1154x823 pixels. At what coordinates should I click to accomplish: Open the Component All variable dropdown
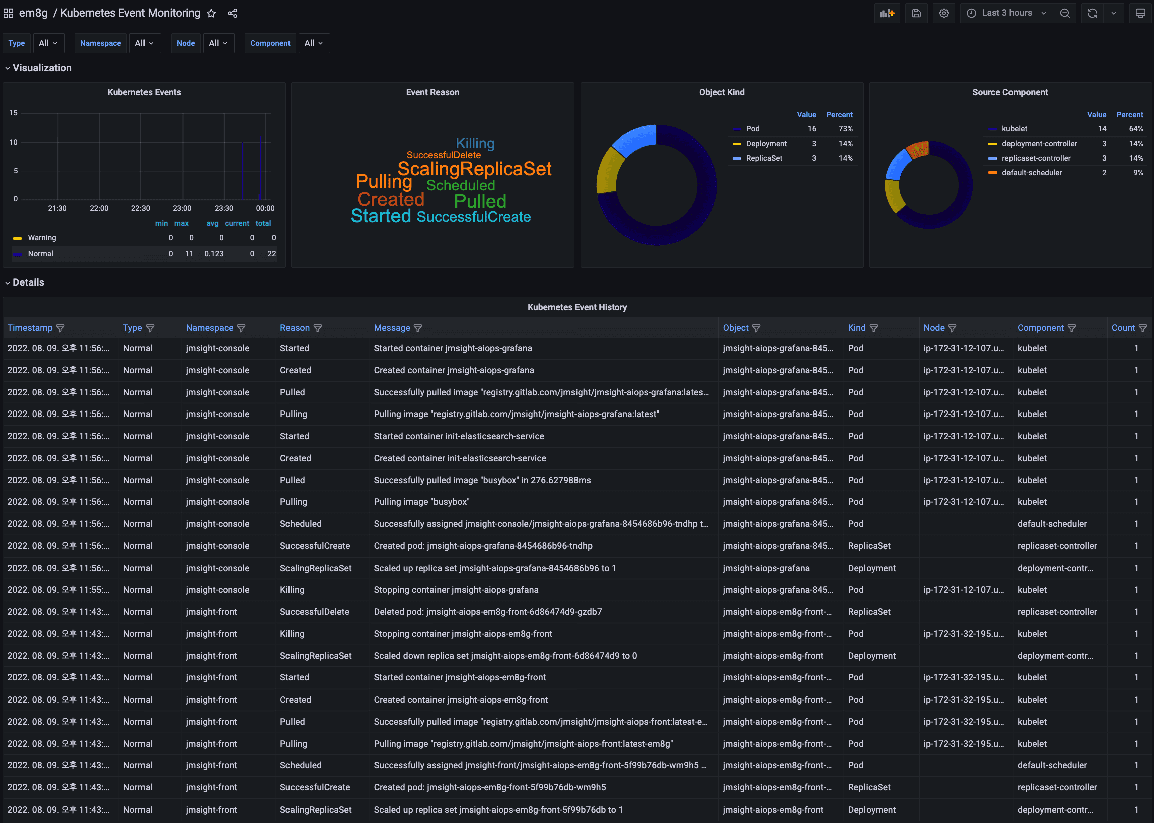click(313, 43)
